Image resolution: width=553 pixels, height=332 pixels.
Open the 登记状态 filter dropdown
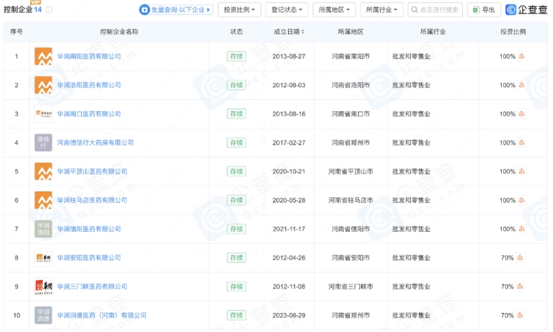pyautogui.click(x=286, y=10)
